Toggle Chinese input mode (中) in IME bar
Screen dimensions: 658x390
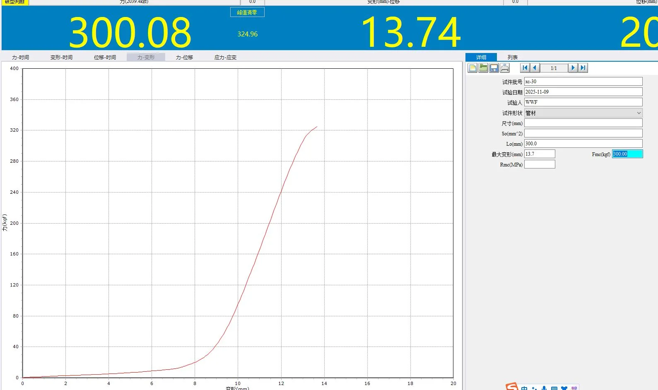point(524,388)
